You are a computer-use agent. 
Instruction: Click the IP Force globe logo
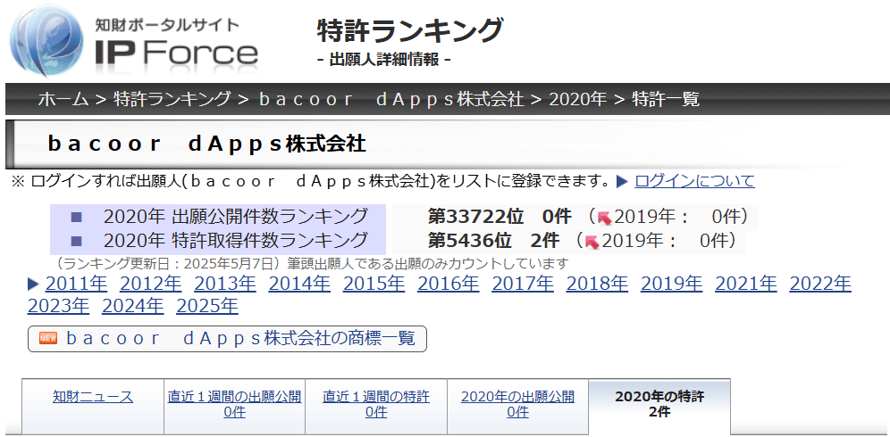coord(46,41)
